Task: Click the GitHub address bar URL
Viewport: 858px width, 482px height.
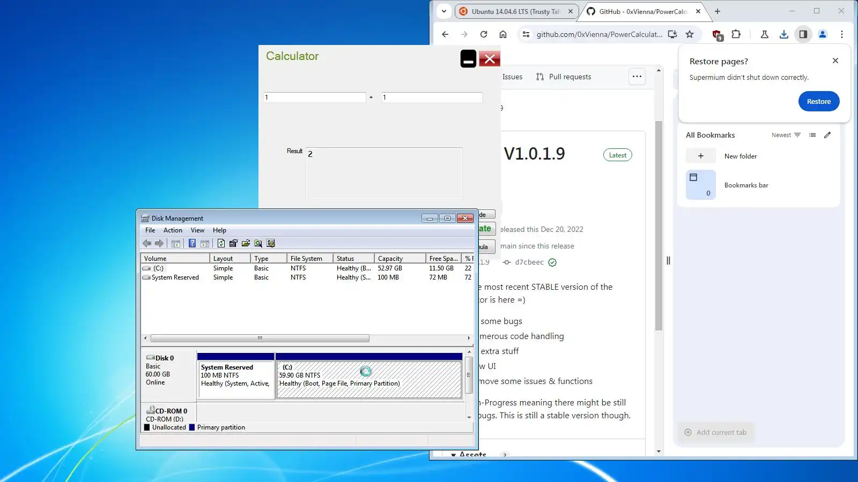Action: point(599,34)
